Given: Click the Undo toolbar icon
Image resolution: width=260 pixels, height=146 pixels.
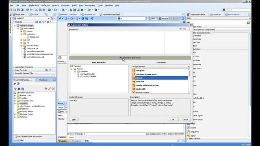Looking at the screenshot, I should click(x=27, y=10).
